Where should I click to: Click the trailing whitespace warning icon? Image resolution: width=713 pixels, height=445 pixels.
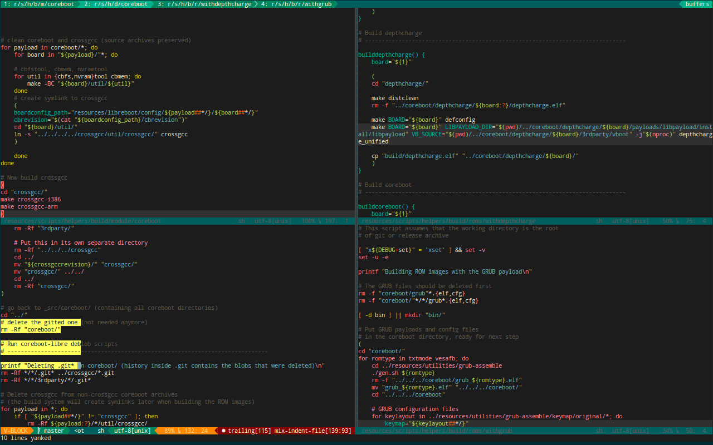pos(223,431)
